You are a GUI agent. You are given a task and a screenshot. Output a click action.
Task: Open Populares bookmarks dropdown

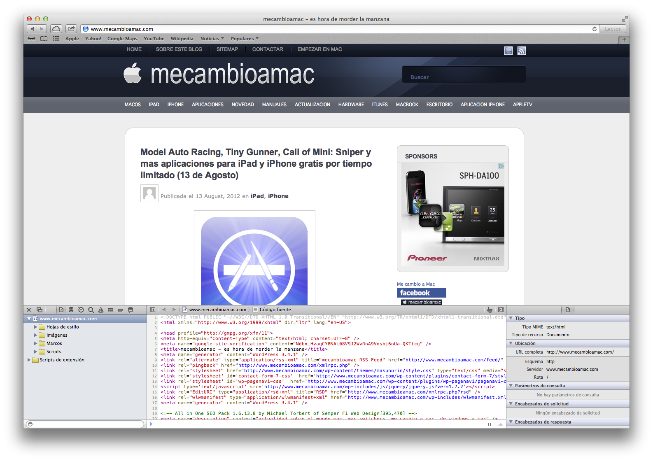tap(245, 39)
